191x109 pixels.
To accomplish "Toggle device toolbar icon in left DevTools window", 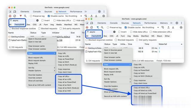I will (x=15, y=12).
